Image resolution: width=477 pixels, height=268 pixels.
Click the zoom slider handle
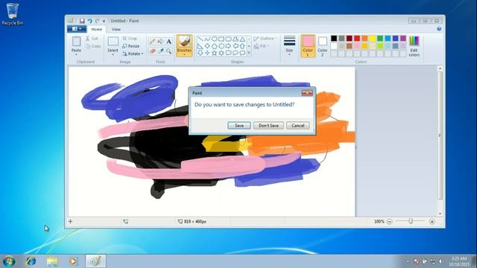[411, 222]
